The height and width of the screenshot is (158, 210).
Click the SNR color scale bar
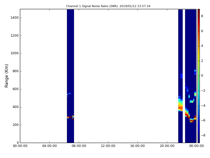coord(199,76)
